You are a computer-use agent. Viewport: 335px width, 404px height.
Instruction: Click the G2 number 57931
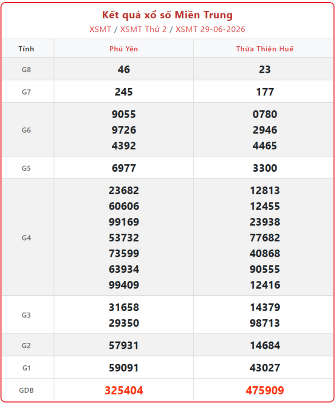pos(124,346)
